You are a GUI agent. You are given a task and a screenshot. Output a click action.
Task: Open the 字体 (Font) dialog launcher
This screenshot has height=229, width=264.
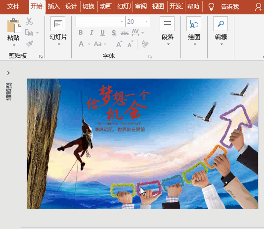tap(150, 56)
